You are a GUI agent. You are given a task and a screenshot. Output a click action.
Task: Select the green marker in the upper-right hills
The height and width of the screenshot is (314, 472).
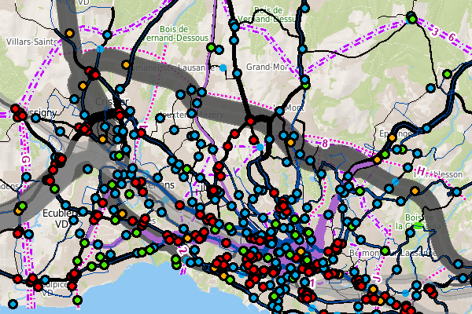point(447,75)
